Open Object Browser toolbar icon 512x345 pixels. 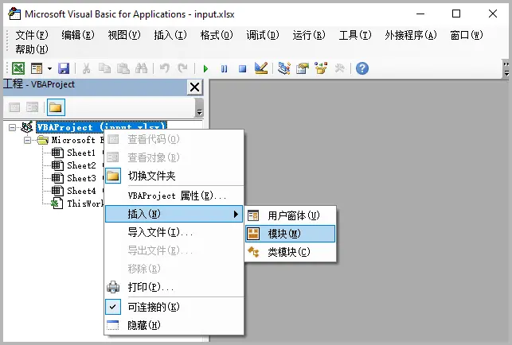pos(321,68)
